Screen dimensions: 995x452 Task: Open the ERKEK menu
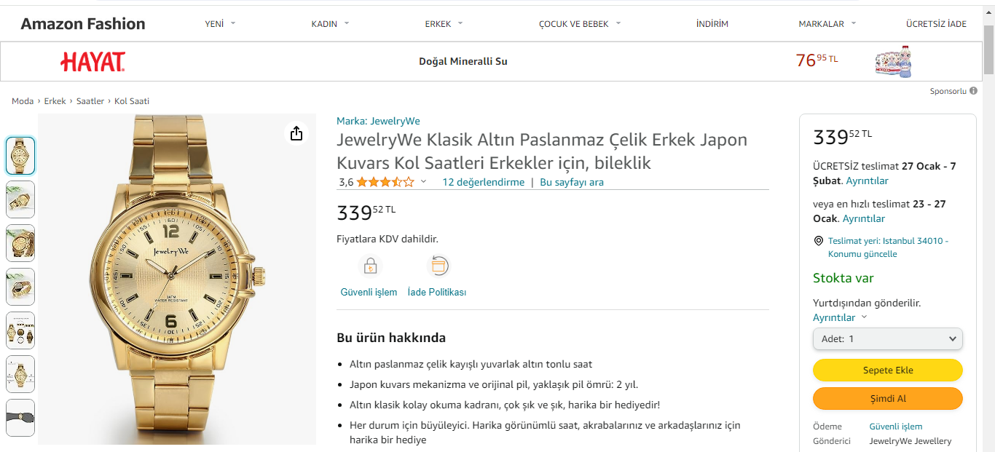click(444, 24)
